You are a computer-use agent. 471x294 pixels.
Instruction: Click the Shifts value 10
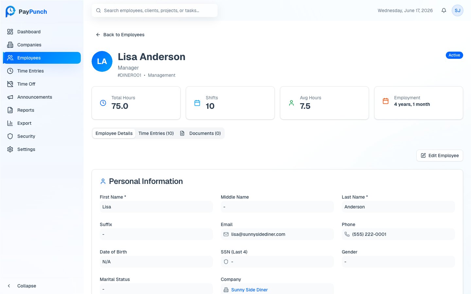click(210, 106)
